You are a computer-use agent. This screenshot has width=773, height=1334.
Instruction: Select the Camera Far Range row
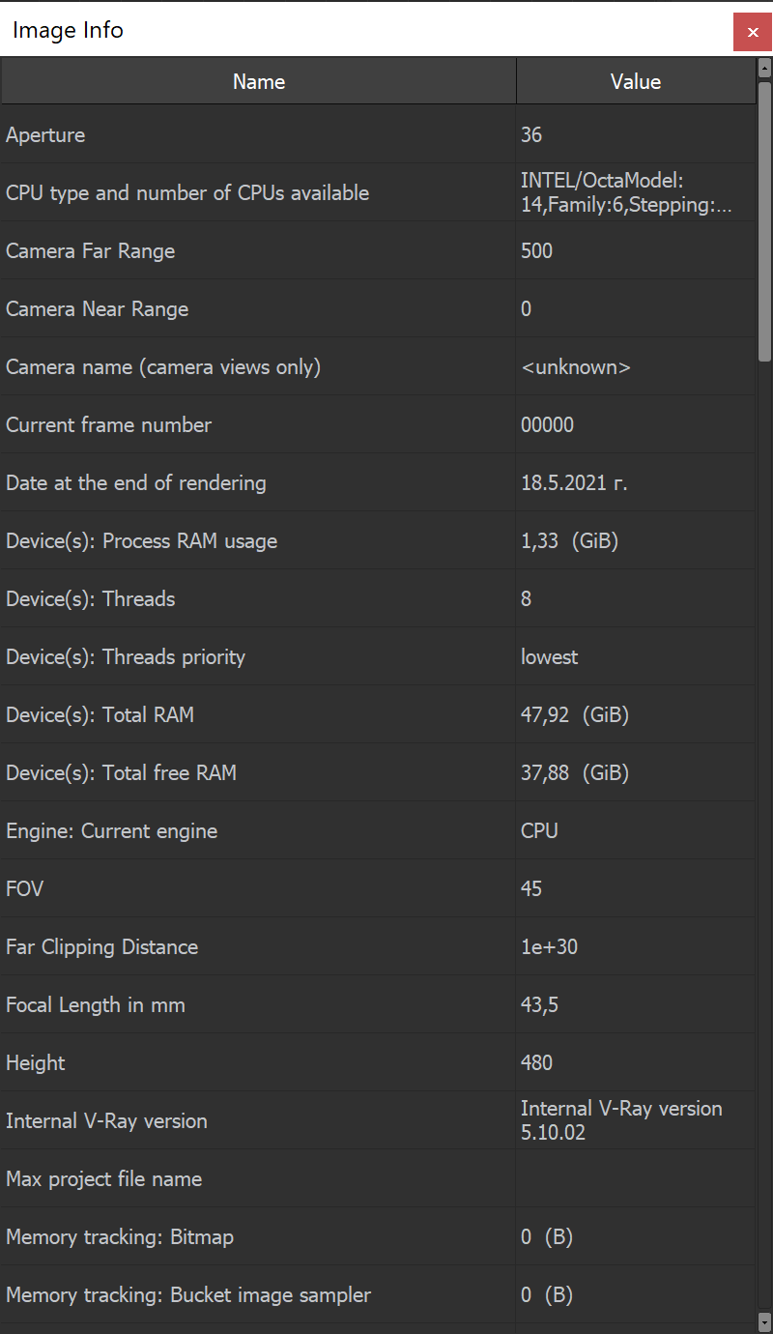click(x=258, y=250)
